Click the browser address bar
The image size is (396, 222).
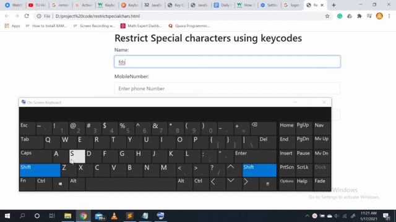point(182,16)
